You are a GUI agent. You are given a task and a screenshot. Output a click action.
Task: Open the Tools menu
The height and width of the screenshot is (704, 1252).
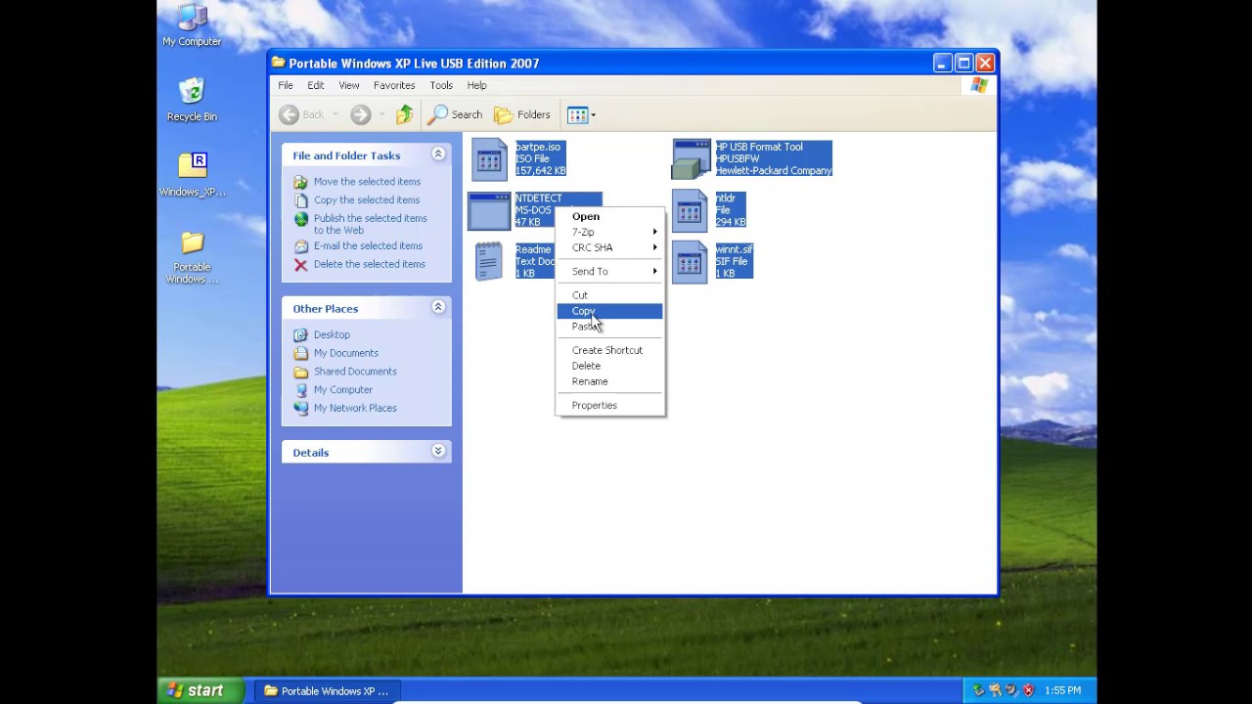[x=441, y=85]
